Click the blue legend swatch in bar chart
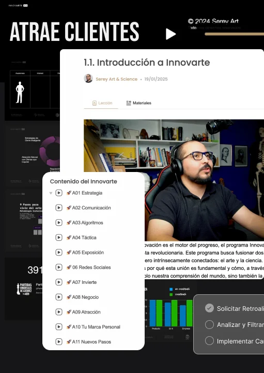Screen dimensions: 264x373 [x=171, y=289]
